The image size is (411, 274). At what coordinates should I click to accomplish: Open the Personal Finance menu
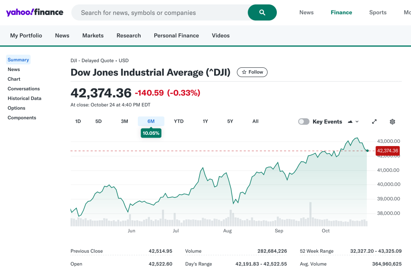(176, 35)
